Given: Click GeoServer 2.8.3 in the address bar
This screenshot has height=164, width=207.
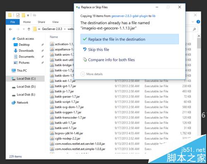Looking at the screenshot, I should coord(52,29).
